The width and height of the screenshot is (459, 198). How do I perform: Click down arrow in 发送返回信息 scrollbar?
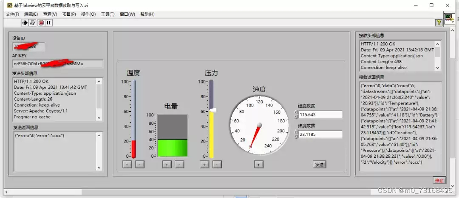point(99,168)
